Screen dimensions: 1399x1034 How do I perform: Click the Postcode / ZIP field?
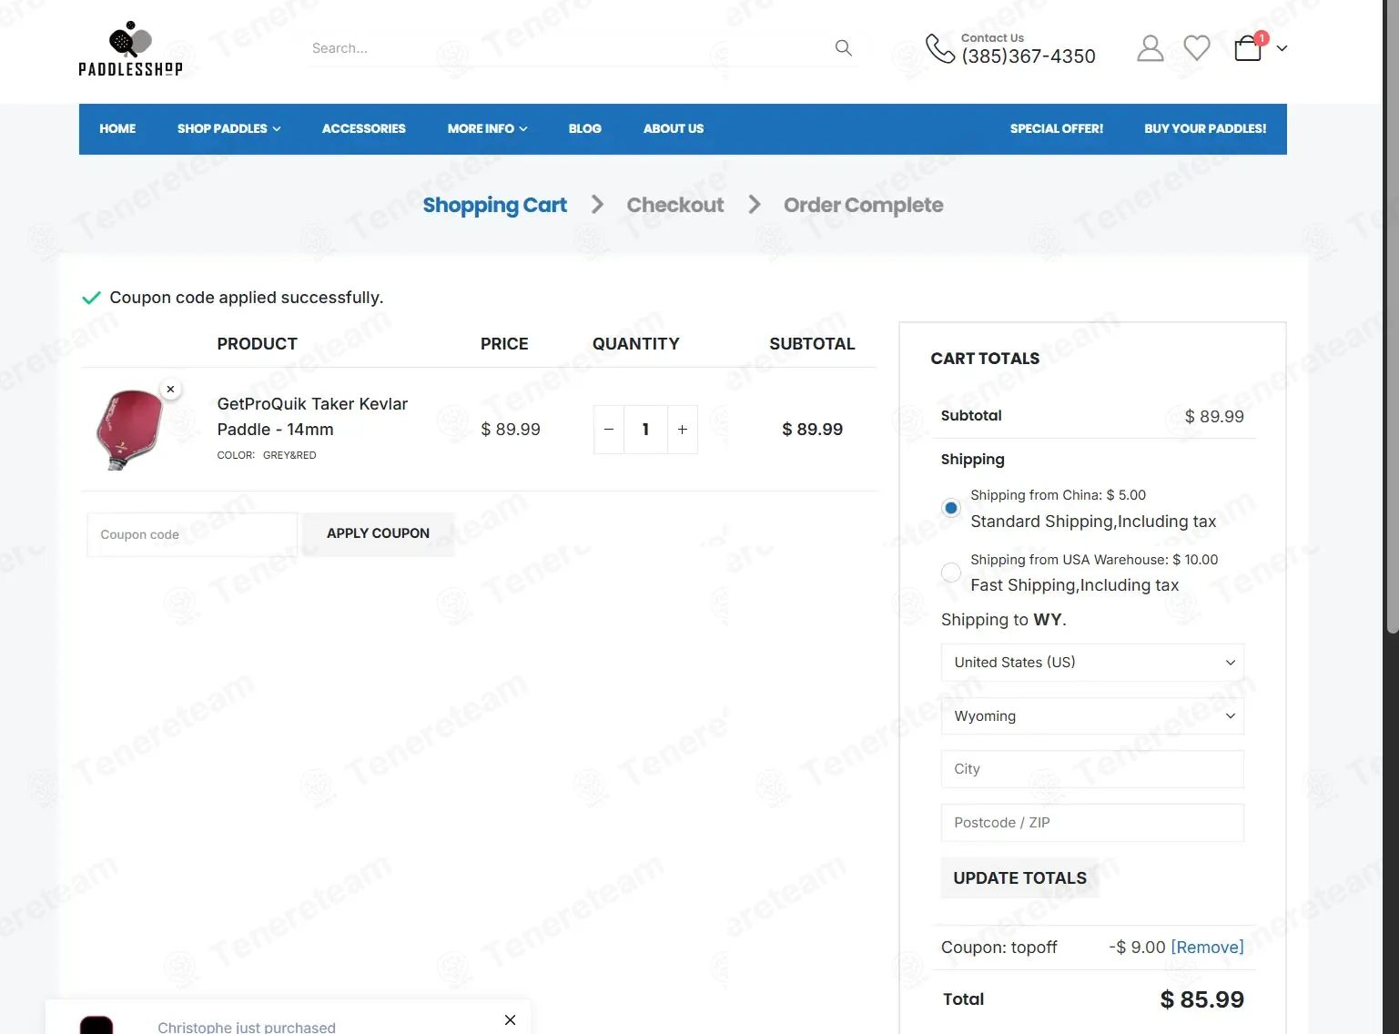(x=1092, y=823)
